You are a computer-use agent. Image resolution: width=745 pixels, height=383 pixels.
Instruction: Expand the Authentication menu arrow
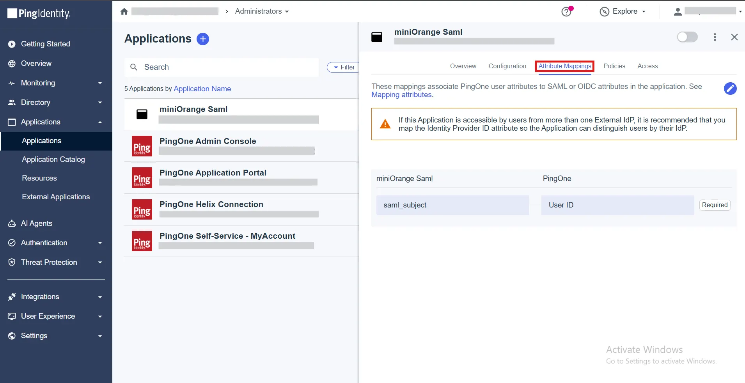click(x=100, y=243)
